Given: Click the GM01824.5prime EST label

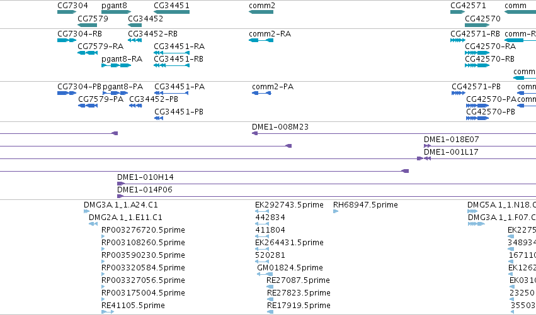Looking at the screenshot, I should (290, 268).
